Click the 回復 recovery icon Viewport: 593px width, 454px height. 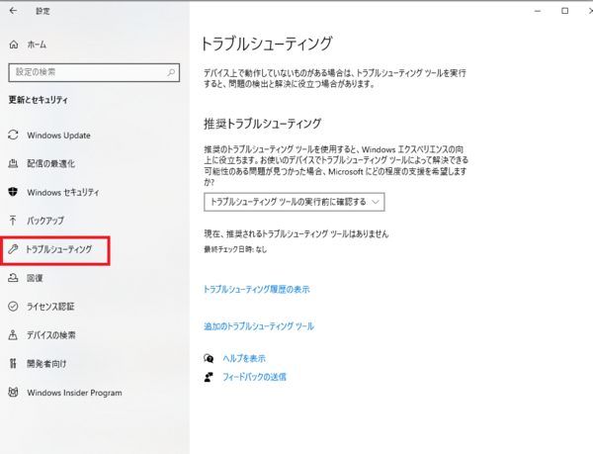click(x=13, y=278)
